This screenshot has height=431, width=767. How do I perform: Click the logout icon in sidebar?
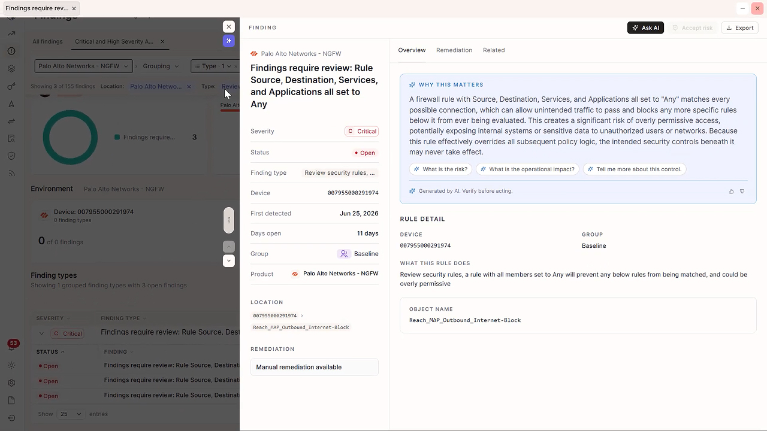[12, 418]
